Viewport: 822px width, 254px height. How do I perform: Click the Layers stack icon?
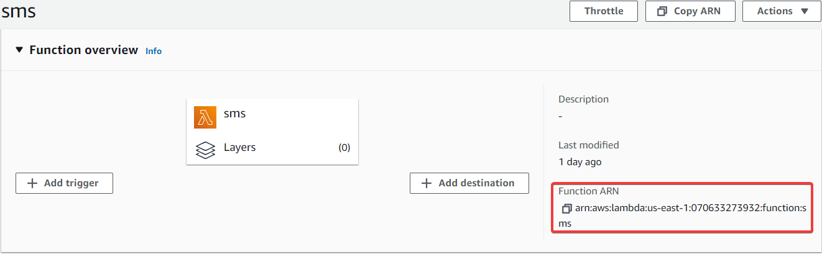pos(205,150)
